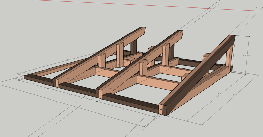Select the 3 1/2" dimension text
The width and height of the screenshot is (263, 137).
[19, 73]
